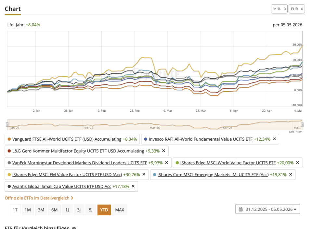Screen dimensions: 325x229
Task: Click the 'per 05.05.2026' date text
Action: point(288,25)
